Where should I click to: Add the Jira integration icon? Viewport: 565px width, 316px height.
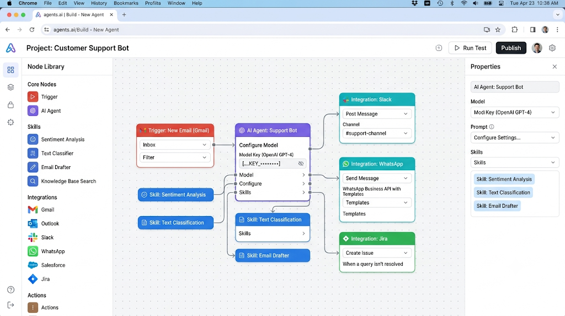point(33,279)
